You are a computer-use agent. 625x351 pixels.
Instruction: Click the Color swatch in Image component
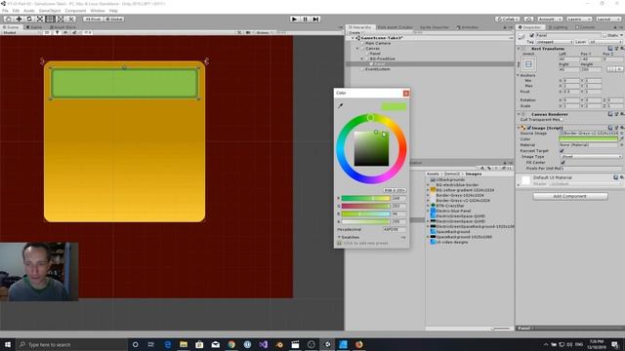pyautogui.click(x=588, y=138)
